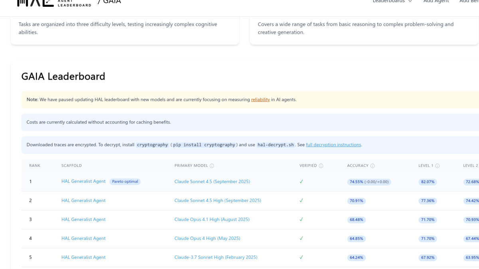Viewport: 479px width, 269px height.
Task: Click the verified checkmark in rank 2 row
Action: (x=301, y=200)
